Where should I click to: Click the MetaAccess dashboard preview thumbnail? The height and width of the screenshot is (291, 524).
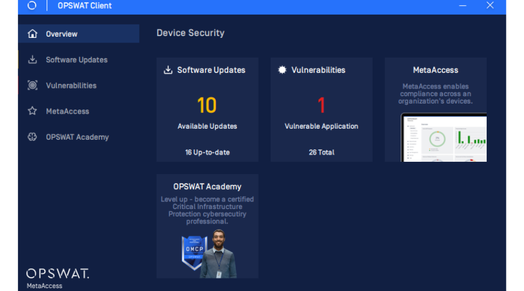tap(444, 137)
